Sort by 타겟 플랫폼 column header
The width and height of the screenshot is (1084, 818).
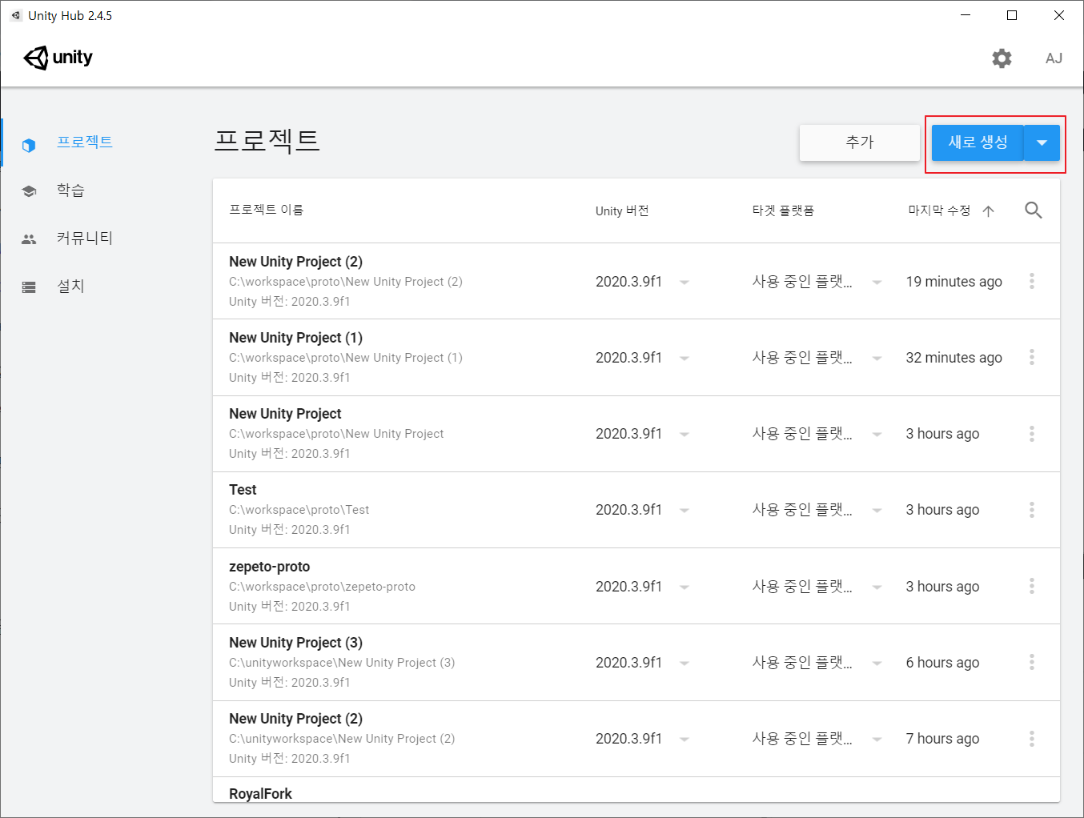click(x=783, y=211)
